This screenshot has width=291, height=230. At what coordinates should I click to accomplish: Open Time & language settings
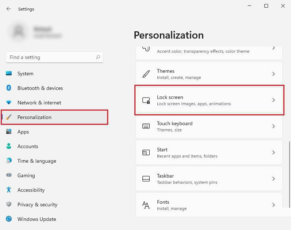[36, 161]
